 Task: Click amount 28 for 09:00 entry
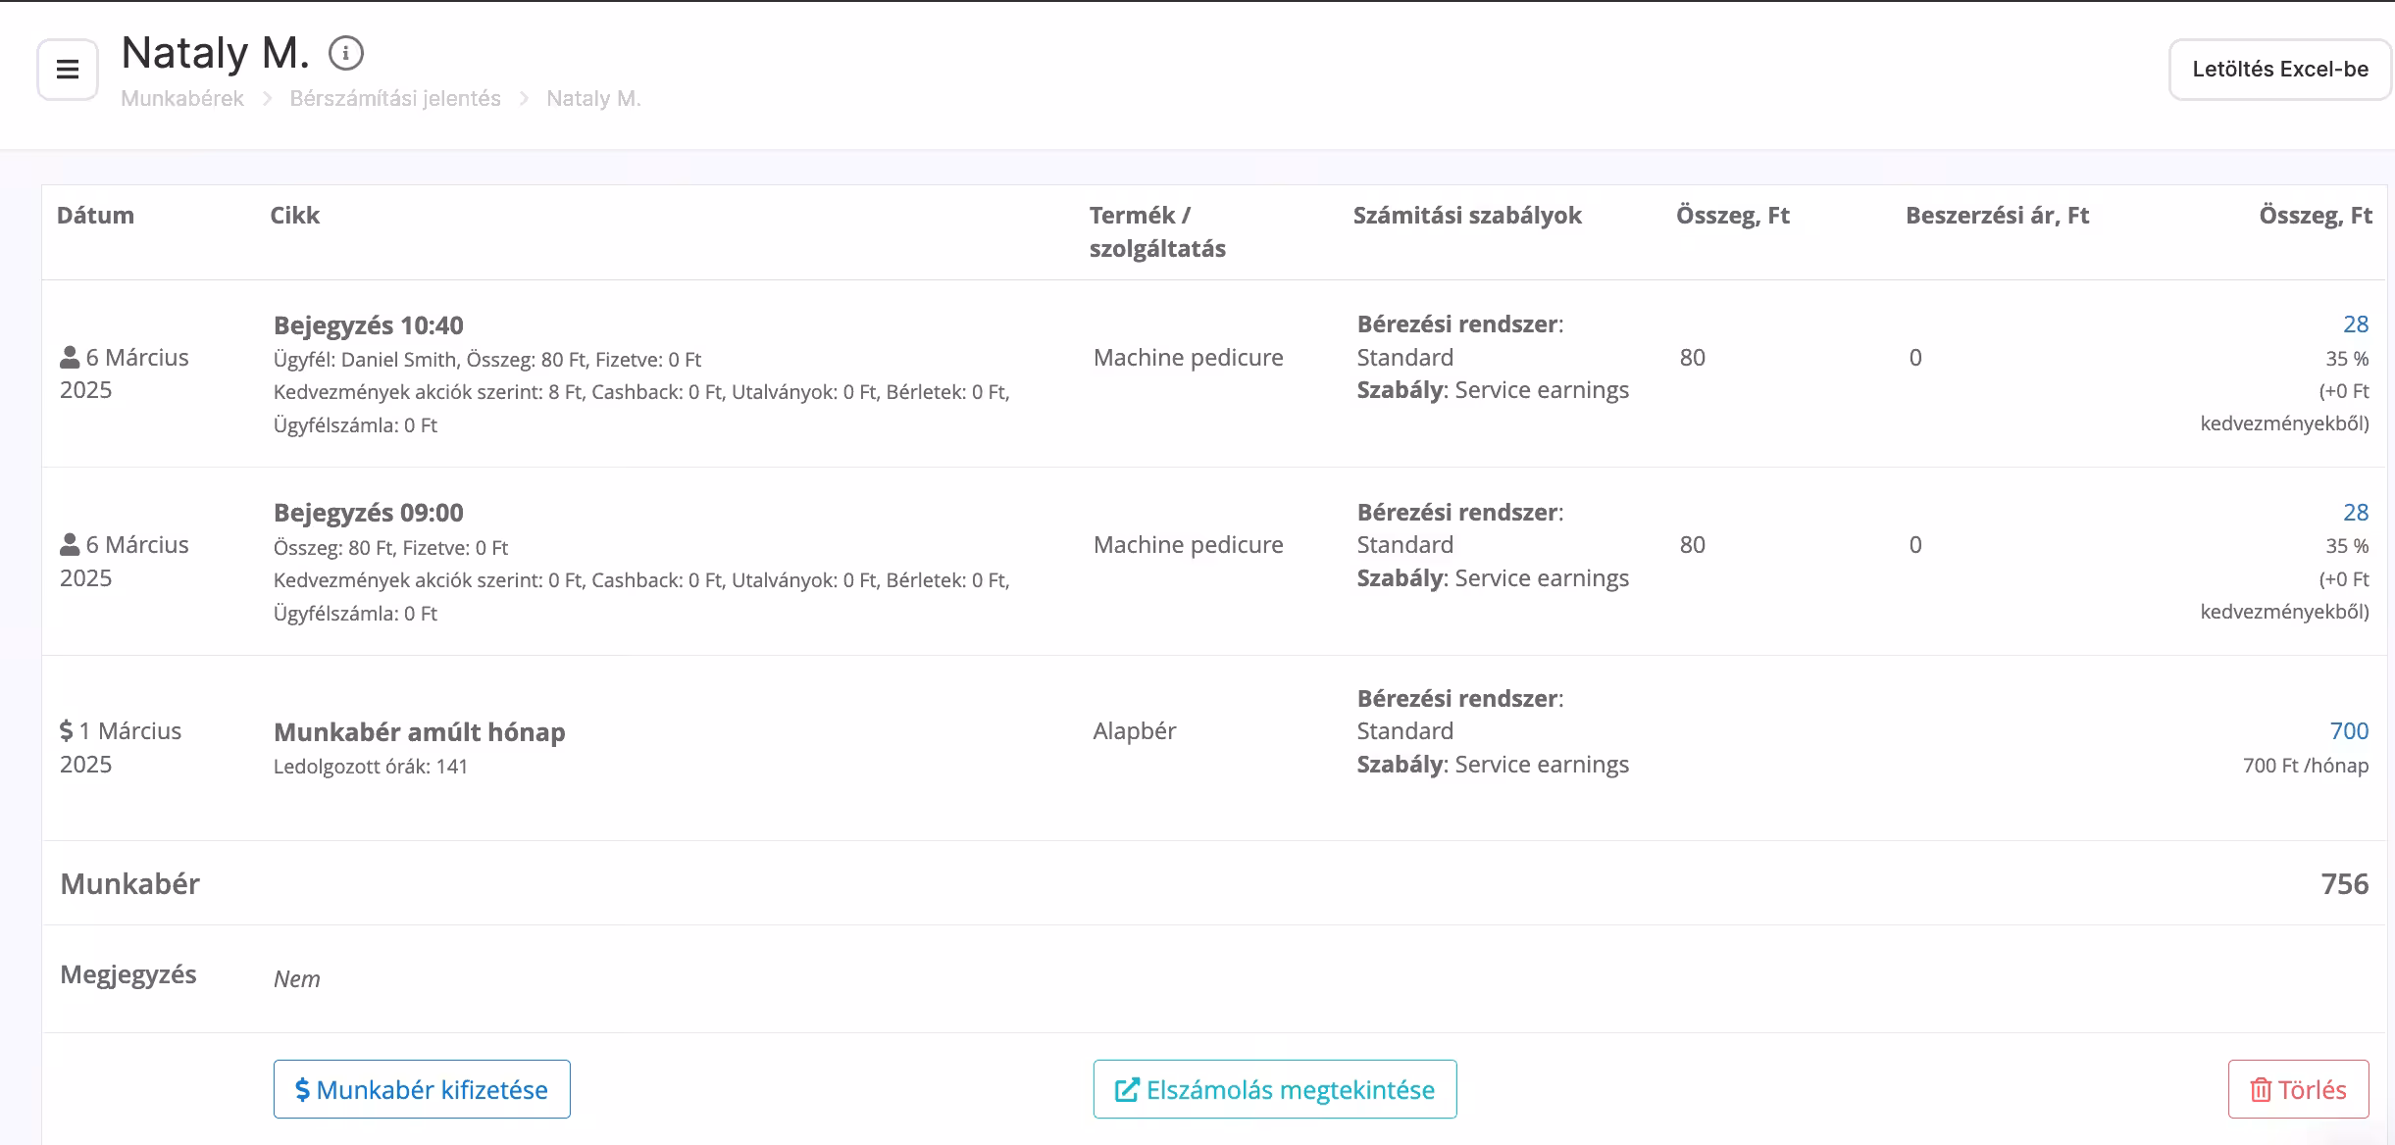click(x=2355, y=513)
